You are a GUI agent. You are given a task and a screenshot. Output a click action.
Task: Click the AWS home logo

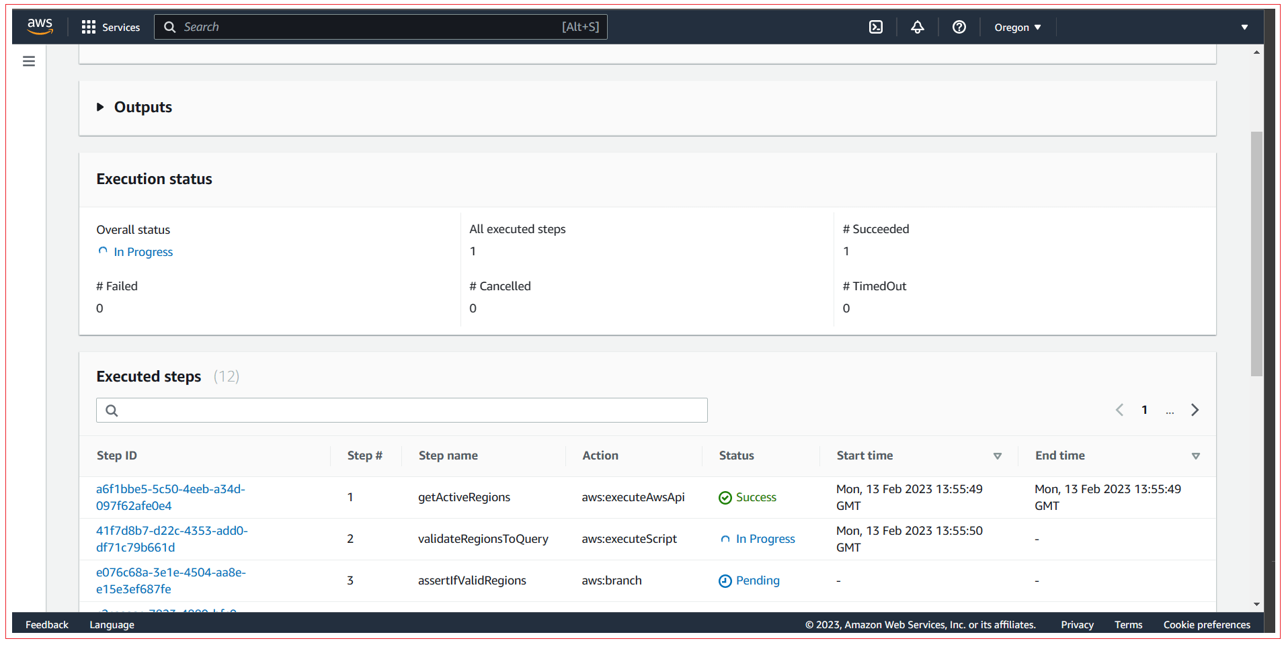tap(39, 26)
